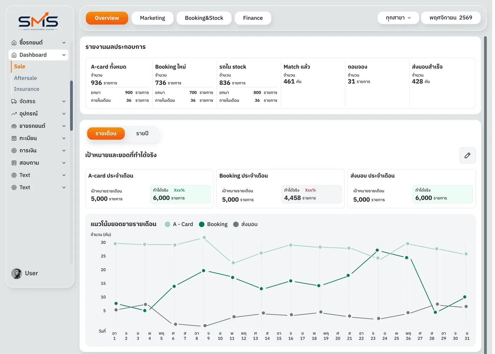Select the Overview tab
495x354 pixels.
click(x=107, y=18)
